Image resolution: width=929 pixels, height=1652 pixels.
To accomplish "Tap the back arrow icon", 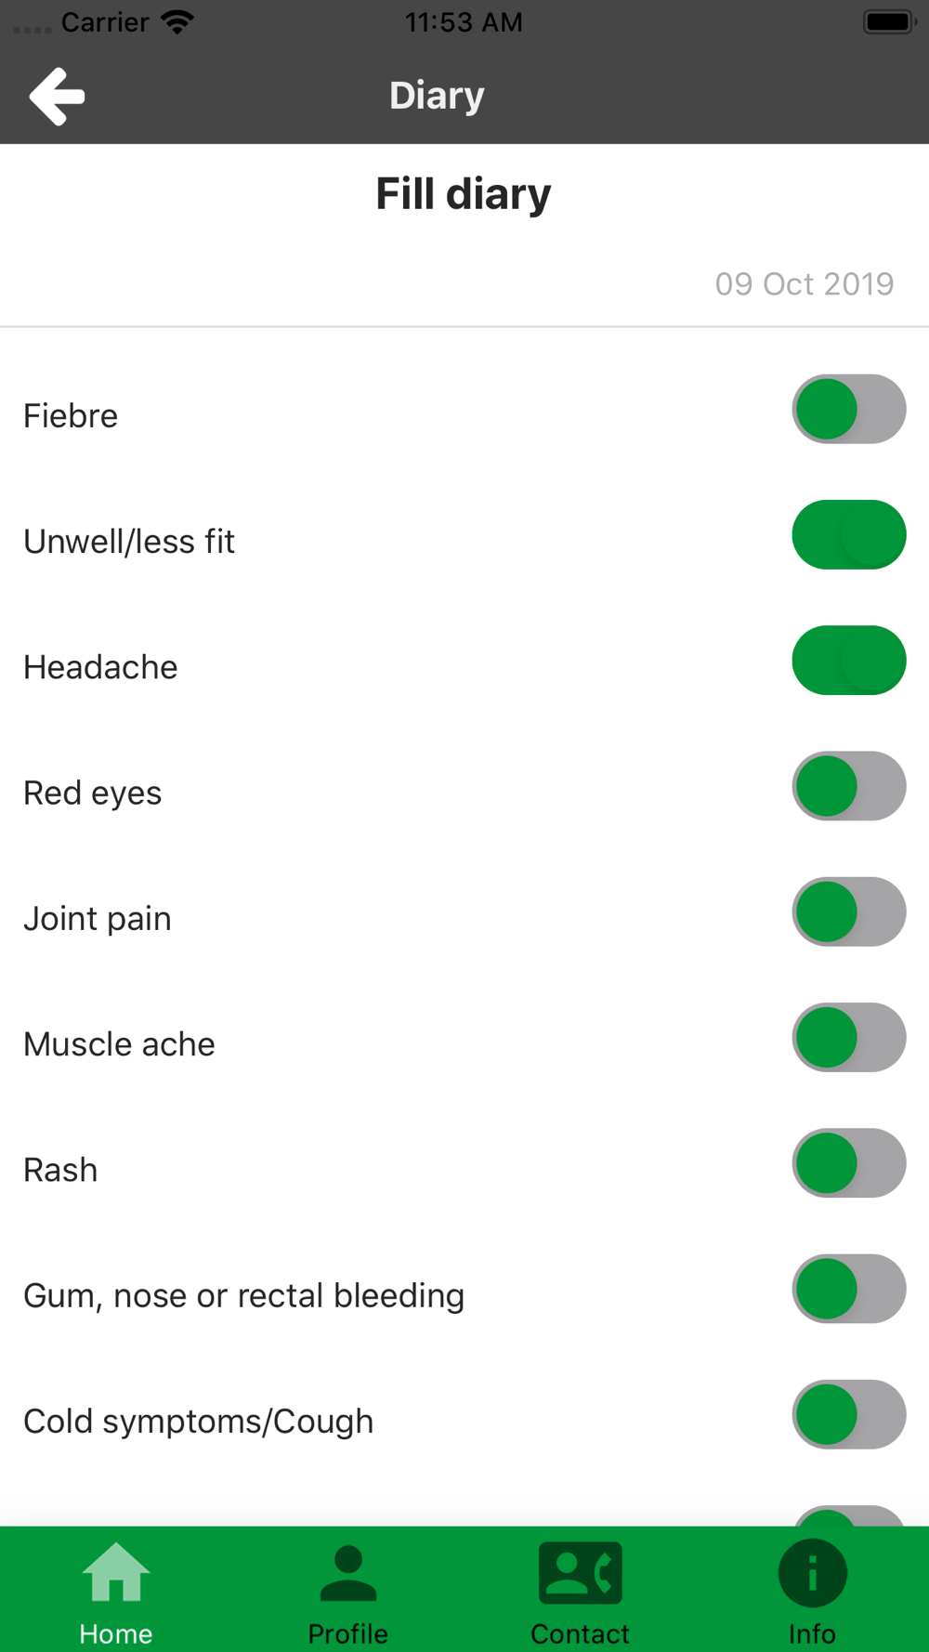I will pyautogui.click(x=57, y=96).
